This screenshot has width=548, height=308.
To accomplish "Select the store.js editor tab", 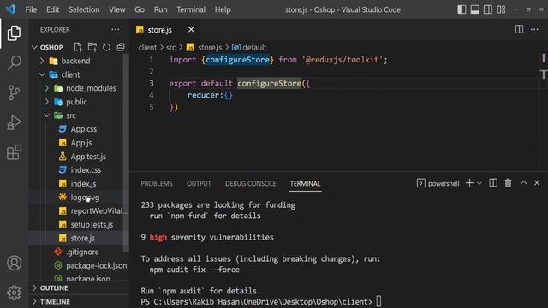I will pos(159,30).
